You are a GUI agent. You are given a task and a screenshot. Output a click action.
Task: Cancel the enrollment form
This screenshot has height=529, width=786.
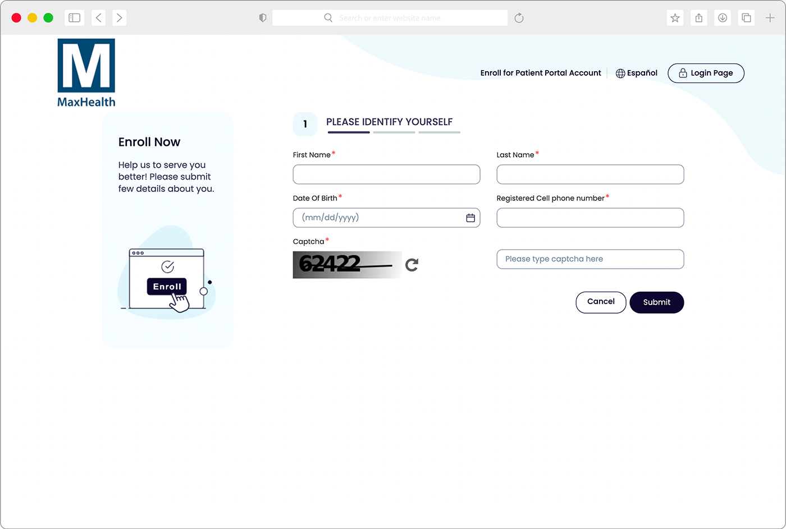(601, 302)
